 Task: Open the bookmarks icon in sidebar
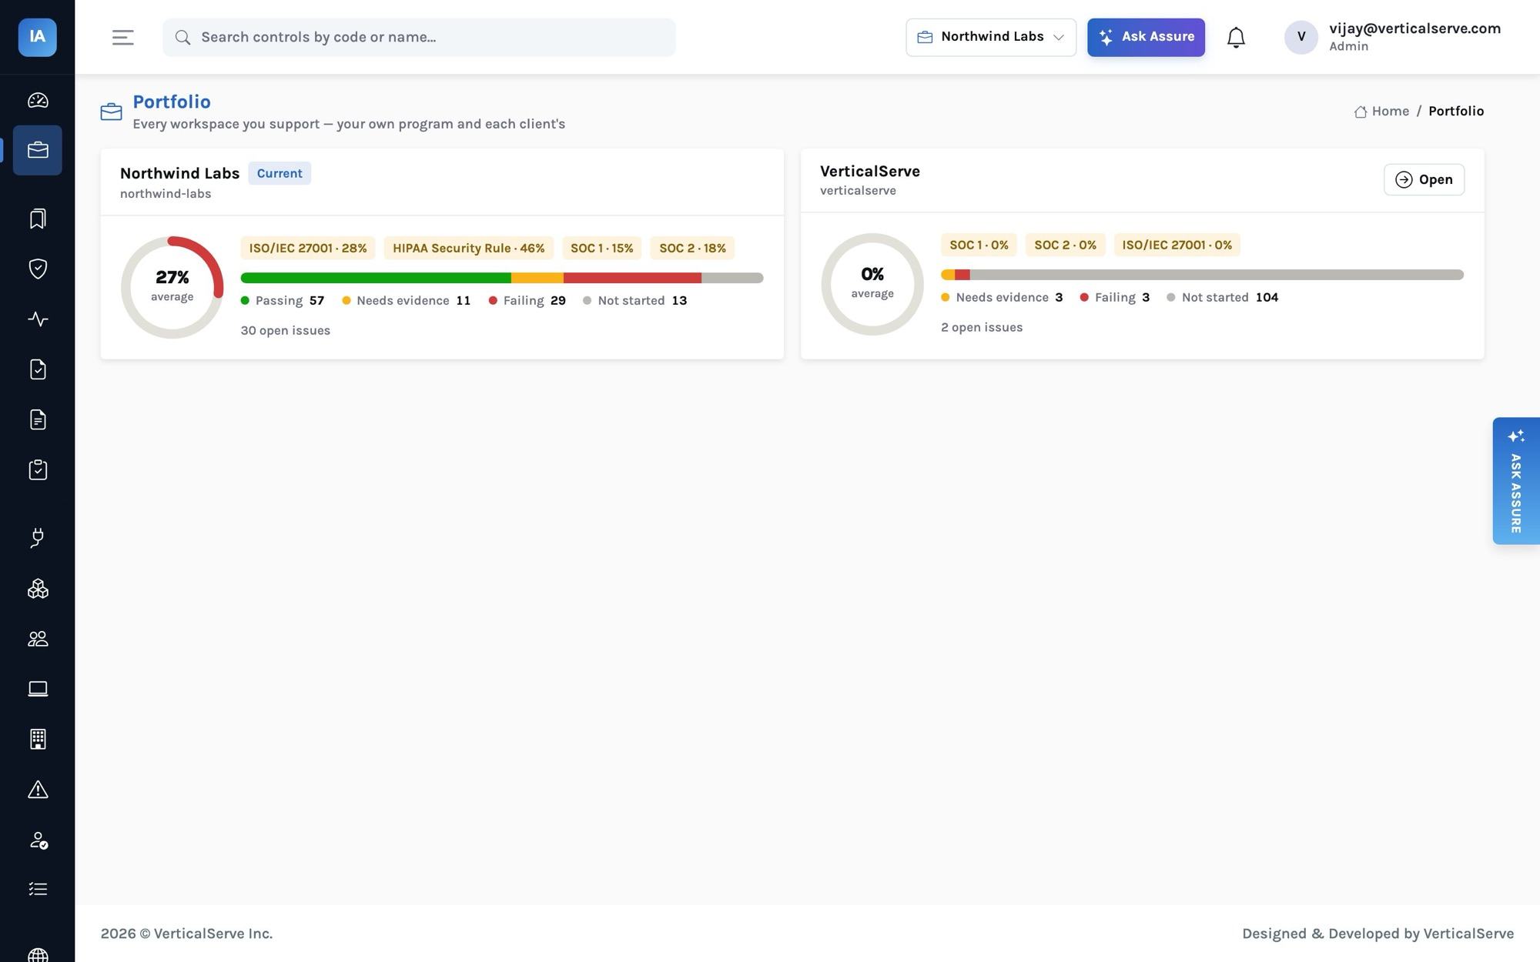[x=38, y=219]
